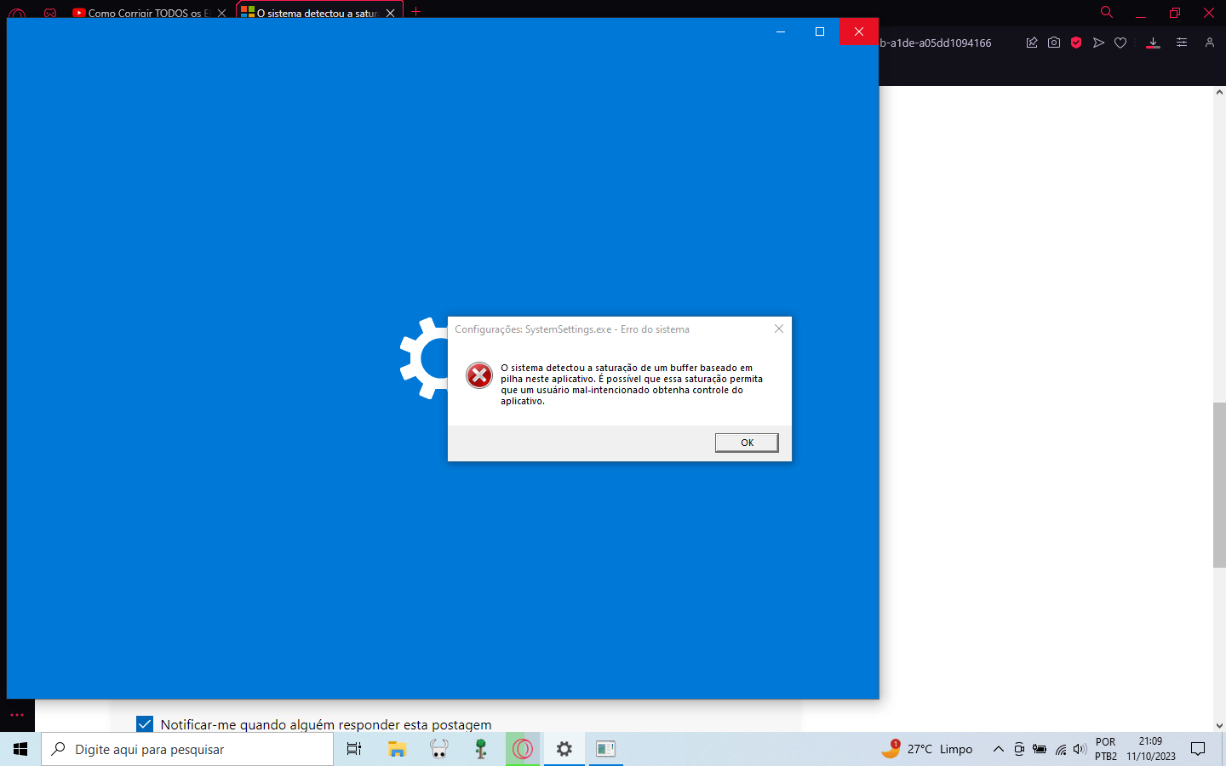Show hidden system tray icons
The height and width of the screenshot is (766, 1226).
999,749
